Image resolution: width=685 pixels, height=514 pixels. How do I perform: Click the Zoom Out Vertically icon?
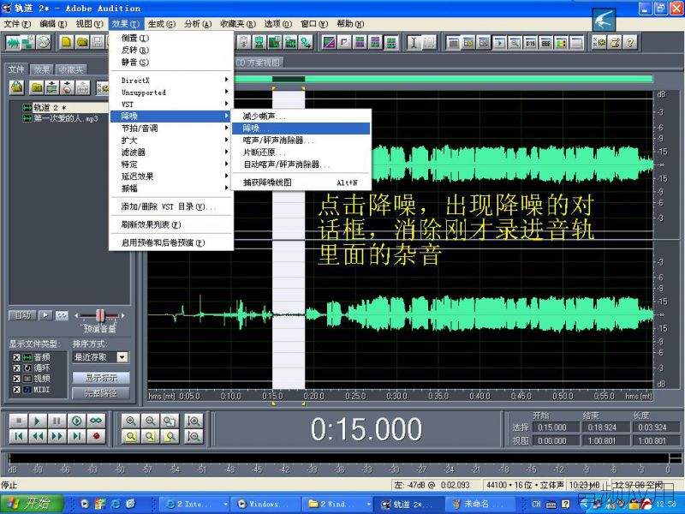194,436
